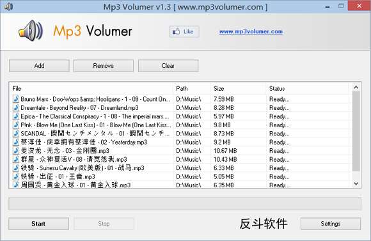Click the empty progress bar

(x=185, y=204)
